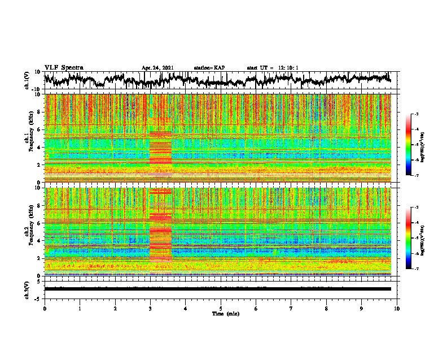Viewport: 447px width, 346px height.
Task: Click the "5" tick label on the ch.3(V) axis
Action: click(39, 282)
